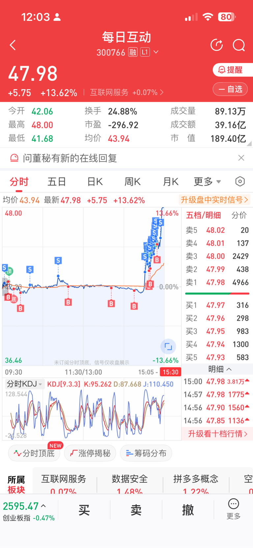Open 问董秘 online reply notice

[70, 158]
